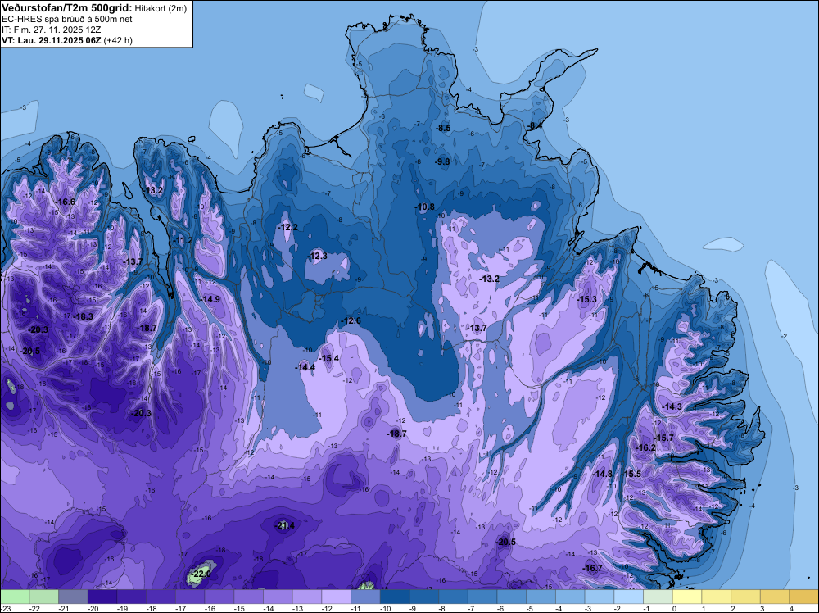The width and height of the screenshot is (819, 613).
Task: Click the lavender legend swatch labeled -12
Action: [x=336, y=597]
